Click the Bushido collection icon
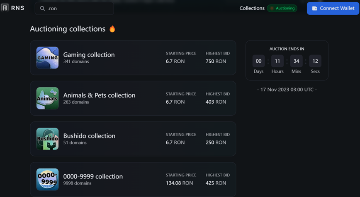 (47, 139)
